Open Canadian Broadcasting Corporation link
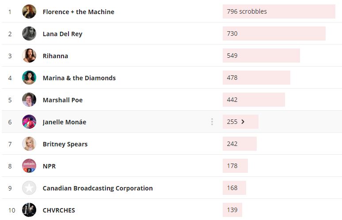Screen dimensions: 342x220 (98, 188)
